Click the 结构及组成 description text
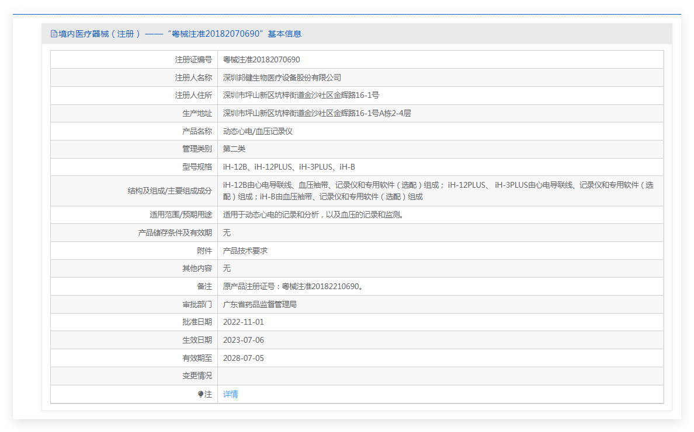Image resolution: width=694 pixels, height=432 pixels. tap(438, 191)
